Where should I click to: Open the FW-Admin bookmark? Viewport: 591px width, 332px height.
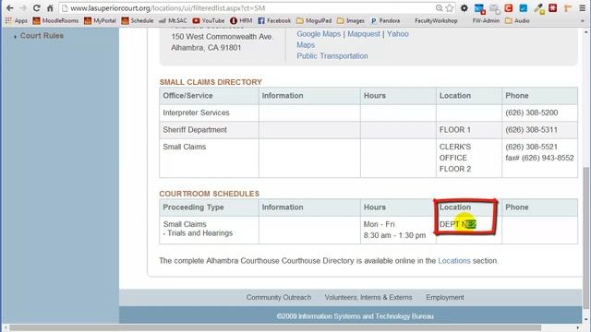point(486,20)
